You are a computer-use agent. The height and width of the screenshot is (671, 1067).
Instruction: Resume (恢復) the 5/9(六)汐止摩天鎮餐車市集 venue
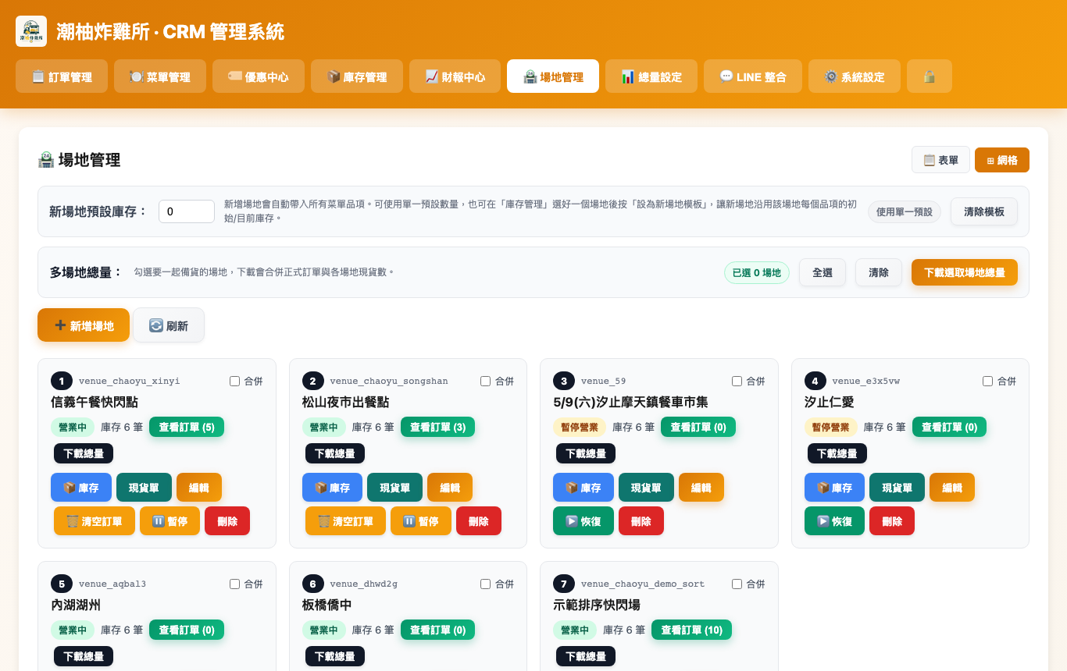[x=583, y=521]
